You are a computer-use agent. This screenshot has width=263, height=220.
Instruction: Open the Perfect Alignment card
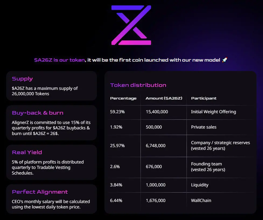coord(51,199)
